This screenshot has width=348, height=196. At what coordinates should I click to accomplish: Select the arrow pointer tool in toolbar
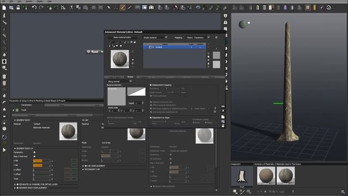[109, 8]
